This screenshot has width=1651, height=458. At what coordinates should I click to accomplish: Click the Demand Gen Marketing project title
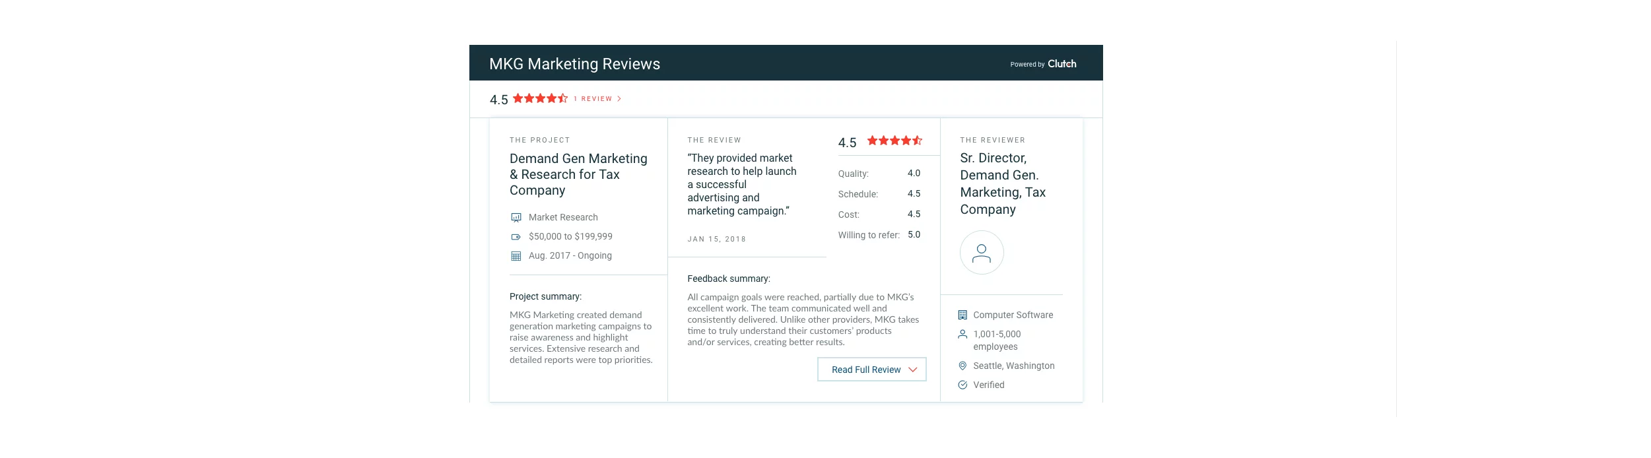click(578, 174)
